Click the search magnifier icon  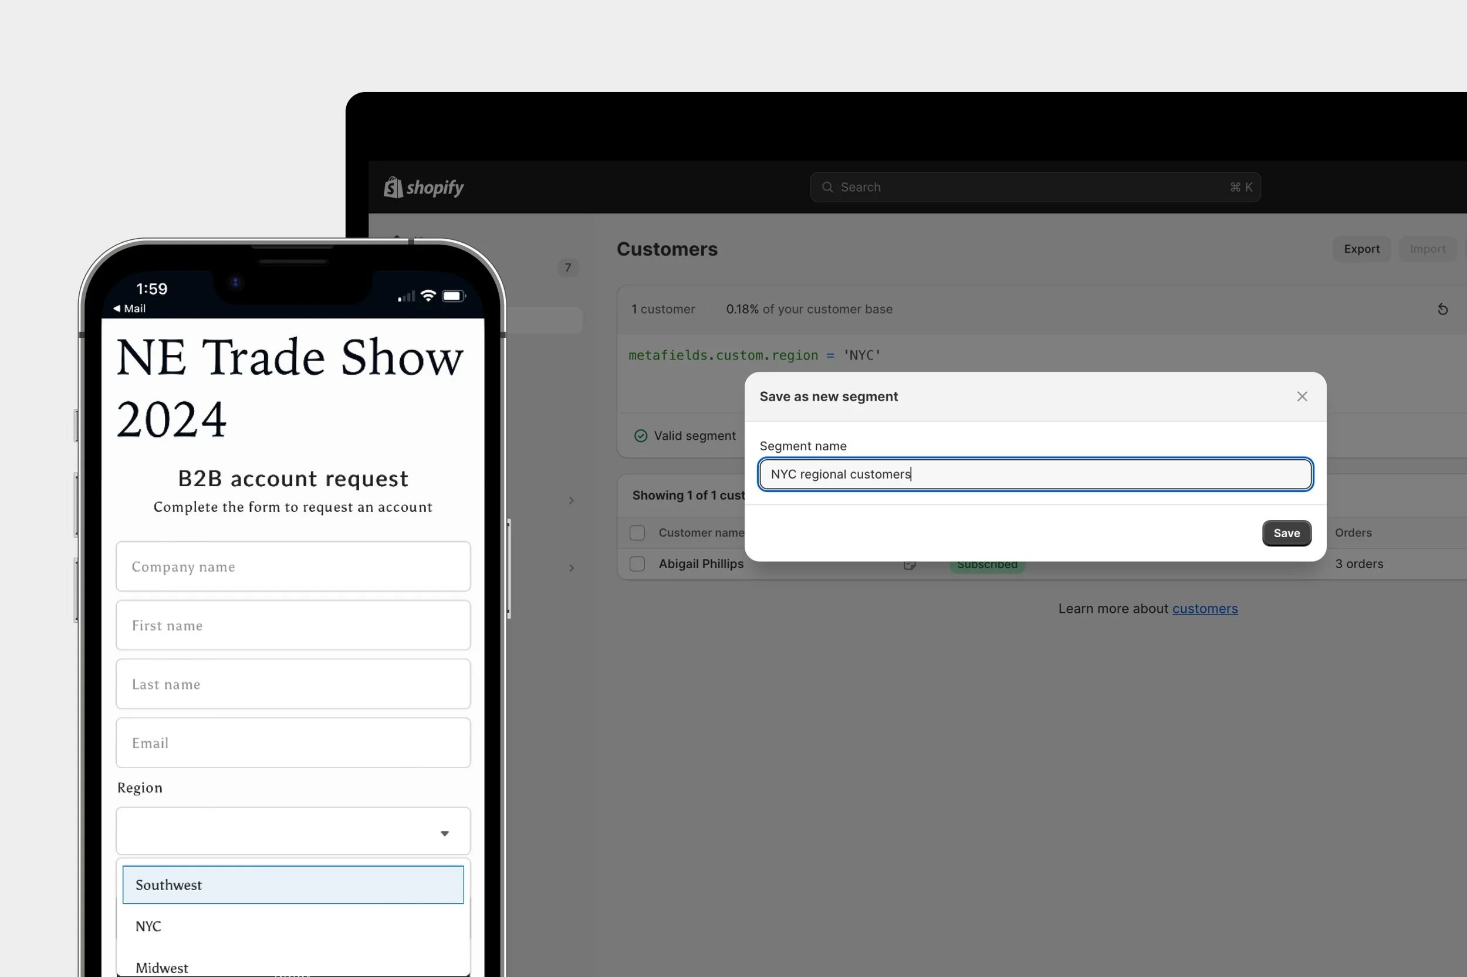tap(827, 187)
